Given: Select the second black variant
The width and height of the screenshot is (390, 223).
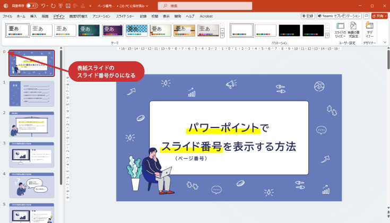Looking at the screenshot, I should tap(313, 30).
